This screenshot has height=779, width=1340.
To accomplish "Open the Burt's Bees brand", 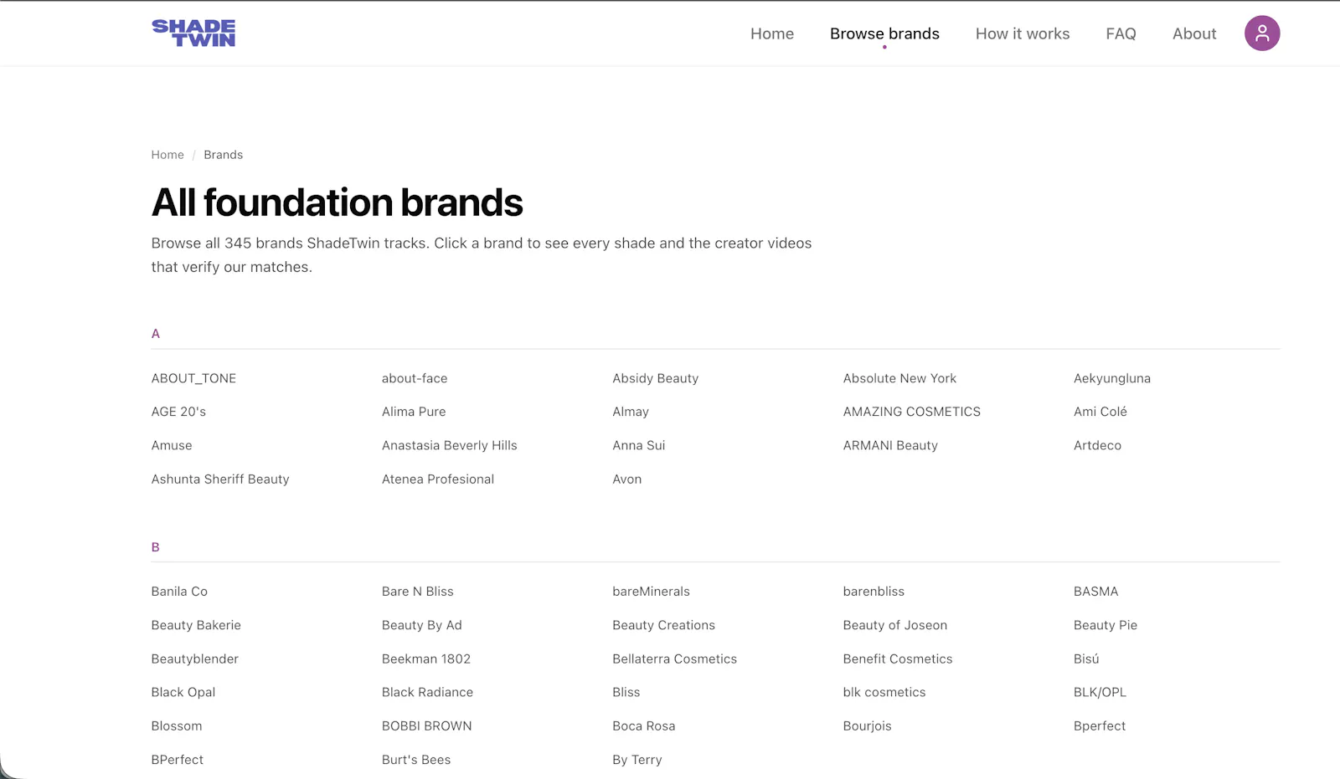I will point(416,760).
